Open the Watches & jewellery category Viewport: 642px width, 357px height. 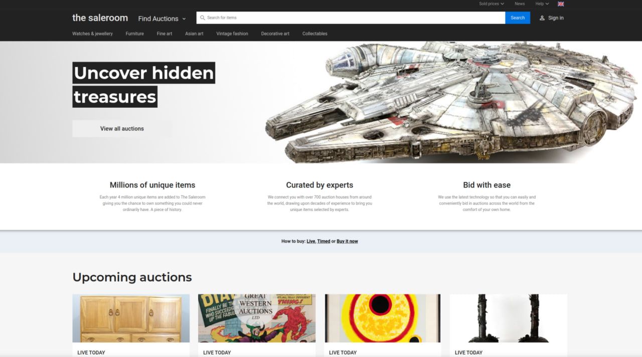pos(92,34)
